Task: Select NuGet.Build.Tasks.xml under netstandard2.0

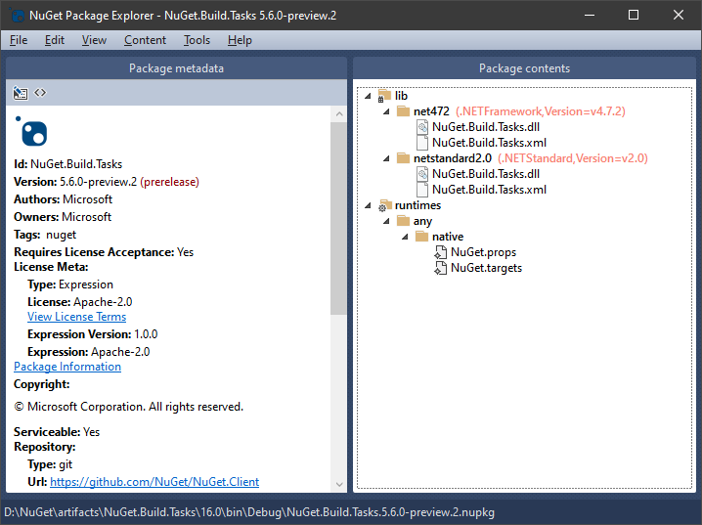Action: (489, 190)
